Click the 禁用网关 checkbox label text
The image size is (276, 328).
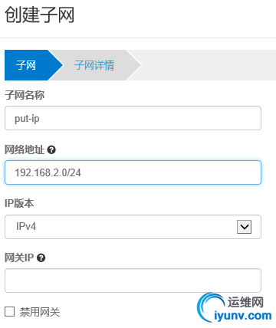click(x=40, y=312)
